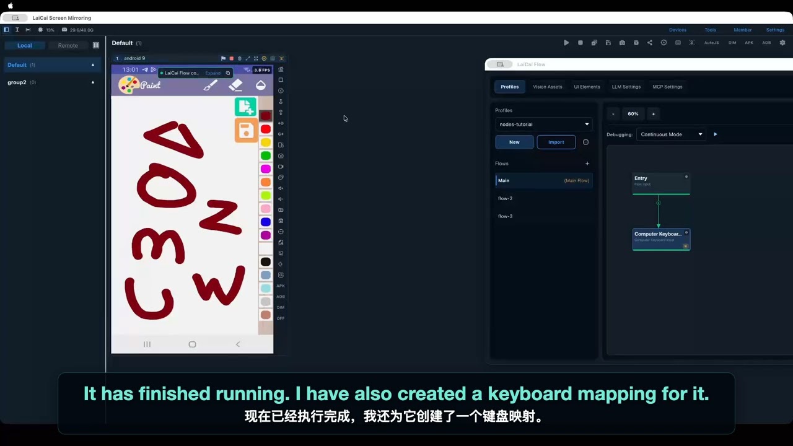Click the play icon in top toolbar
The image size is (793, 446).
(x=566, y=43)
